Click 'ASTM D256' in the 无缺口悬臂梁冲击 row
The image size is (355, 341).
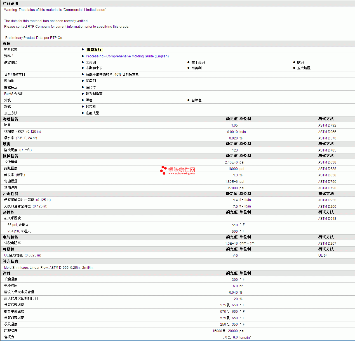327,207
